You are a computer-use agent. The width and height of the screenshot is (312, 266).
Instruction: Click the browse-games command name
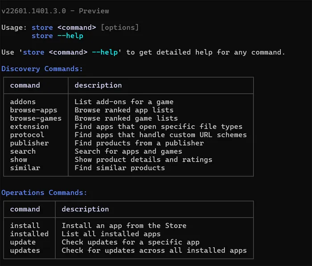pyautogui.click(x=36, y=118)
